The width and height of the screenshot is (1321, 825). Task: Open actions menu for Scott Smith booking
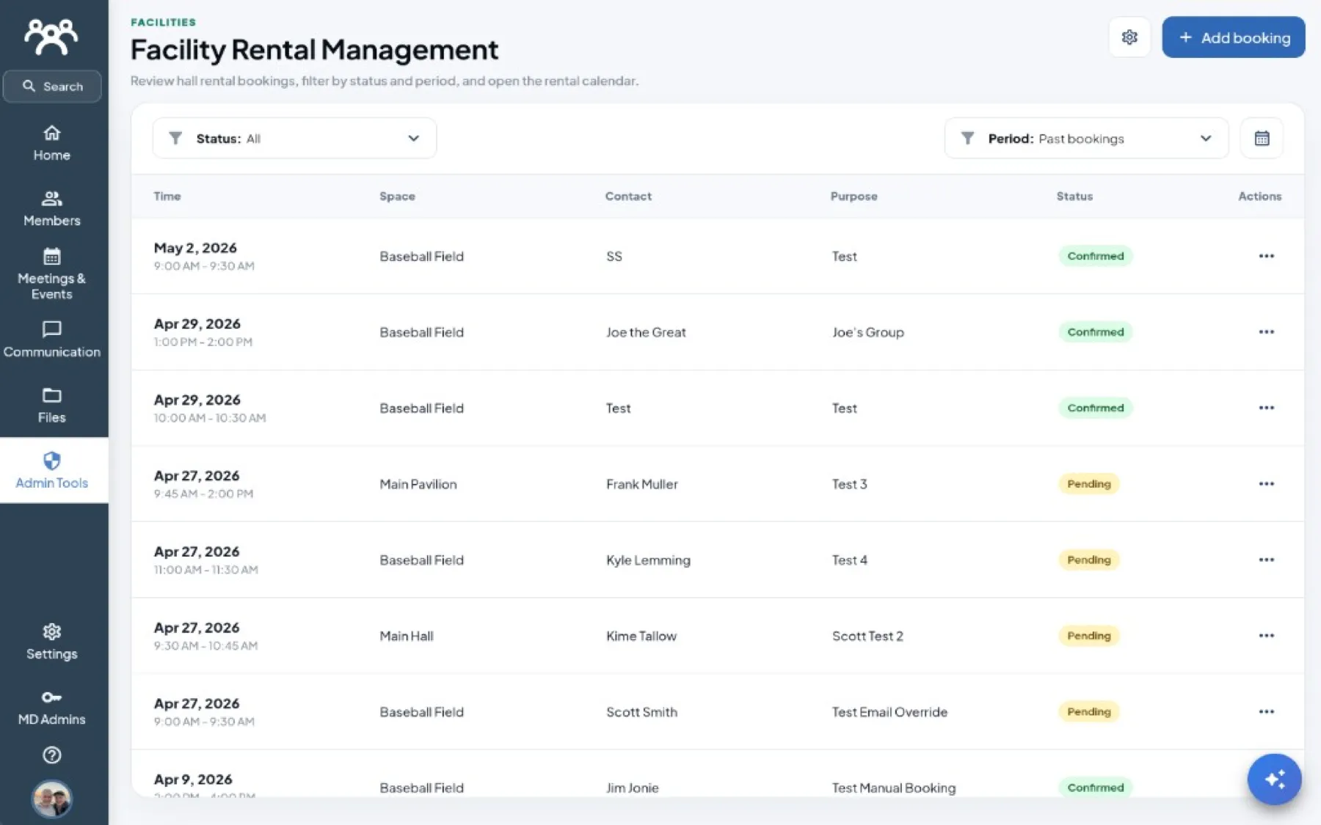tap(1266, 712)
